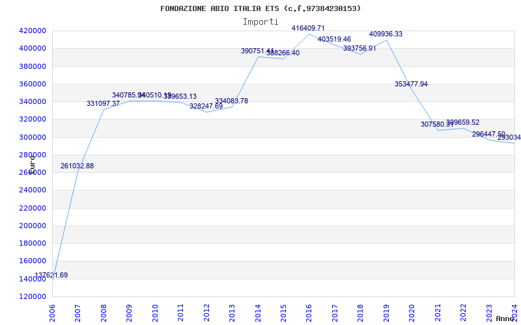521x325 pixels.
Task: Click x-axis year 2011
Action: coord(181,313)
